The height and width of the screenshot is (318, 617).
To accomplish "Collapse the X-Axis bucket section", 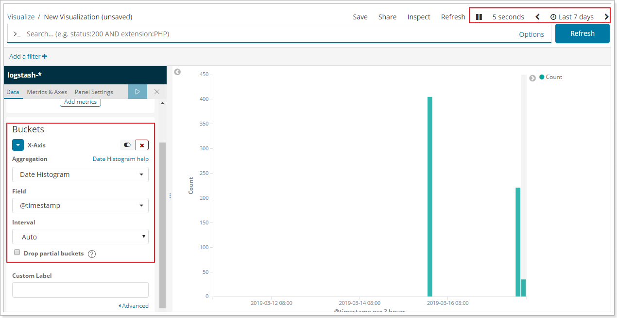I will pos(18,145).
